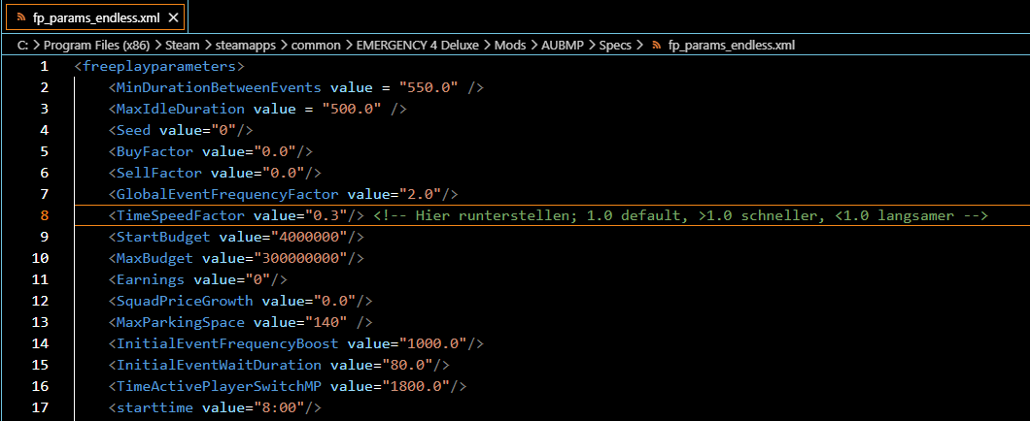Click the MaxBudget tag name

pos(154,258)
